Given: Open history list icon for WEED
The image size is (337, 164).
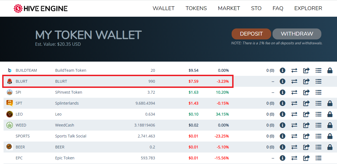Looking at the screenshot, I should 318,125.
